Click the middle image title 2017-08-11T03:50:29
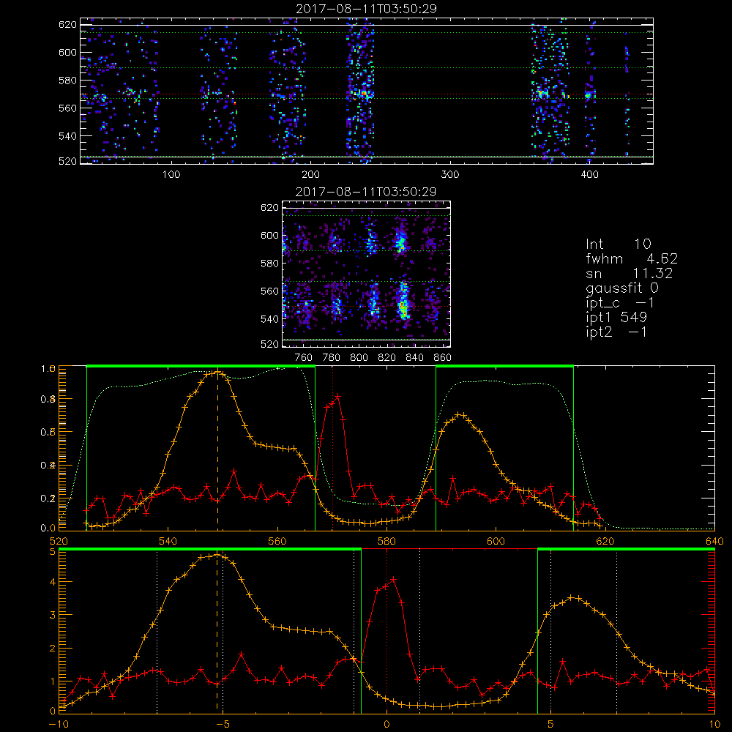 pos(366,192)
